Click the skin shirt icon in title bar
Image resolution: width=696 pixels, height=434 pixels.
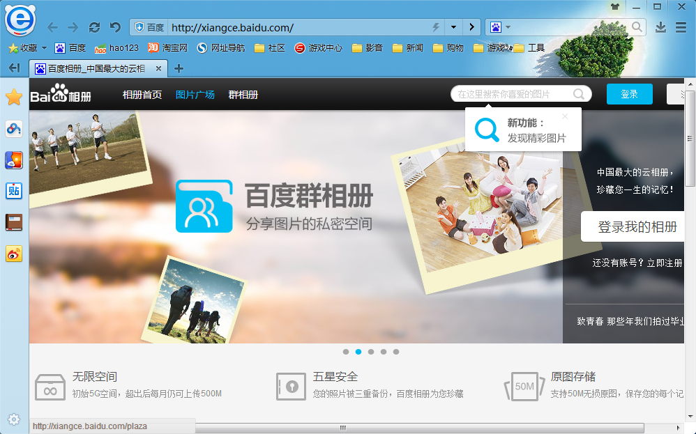(615, 7)
